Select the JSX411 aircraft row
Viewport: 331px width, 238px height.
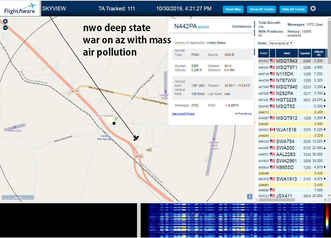(293, 196)
